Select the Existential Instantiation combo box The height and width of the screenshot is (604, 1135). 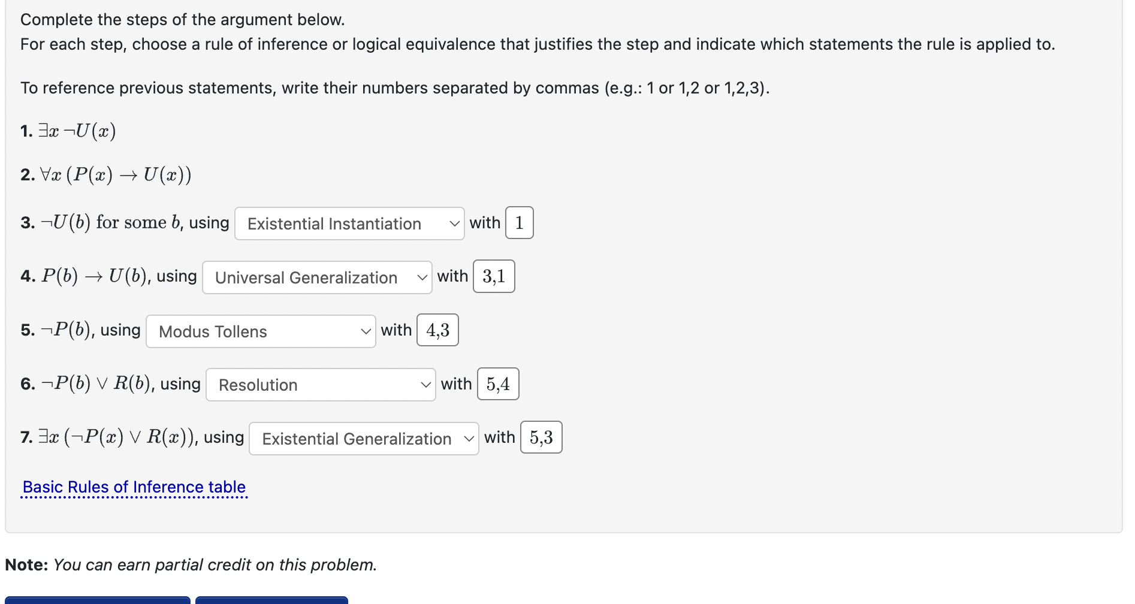pos(349,224)
